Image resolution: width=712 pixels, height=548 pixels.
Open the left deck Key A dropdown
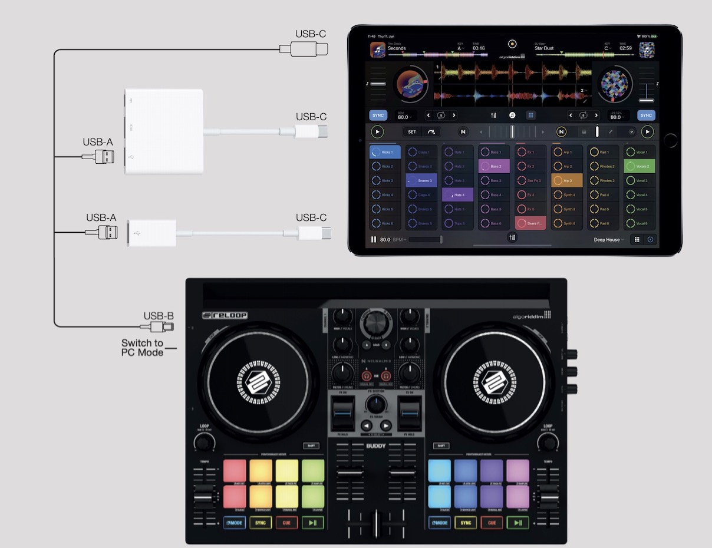[460, 48]
